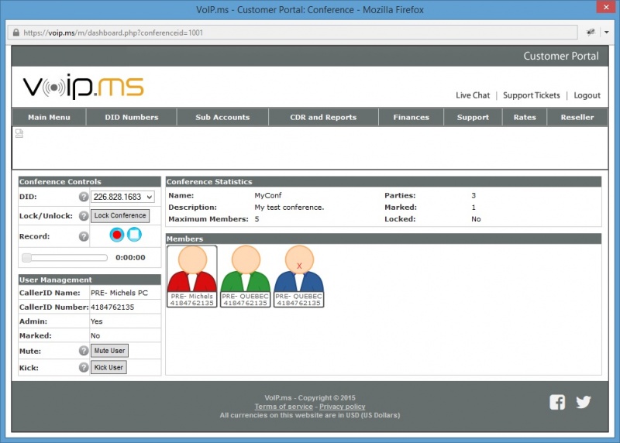The image size is (620, 443).
Task: Click the description 'My test conference.'
Action: pyautogui.click(x=289, y=208)
